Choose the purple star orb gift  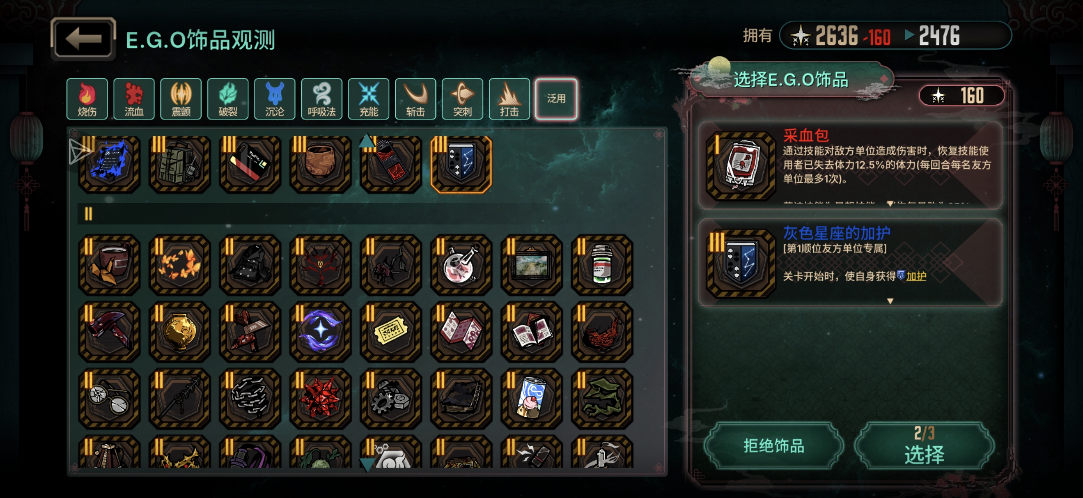pyautogui.click(x=320, y=332)
